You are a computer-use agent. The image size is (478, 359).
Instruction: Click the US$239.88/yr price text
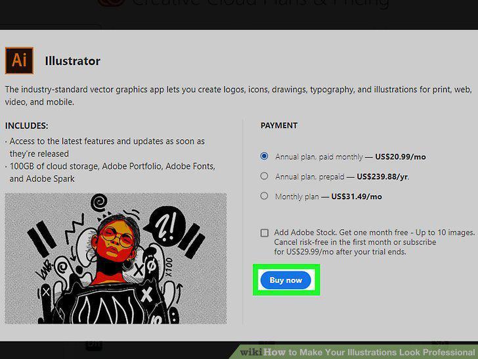(383, 177)
